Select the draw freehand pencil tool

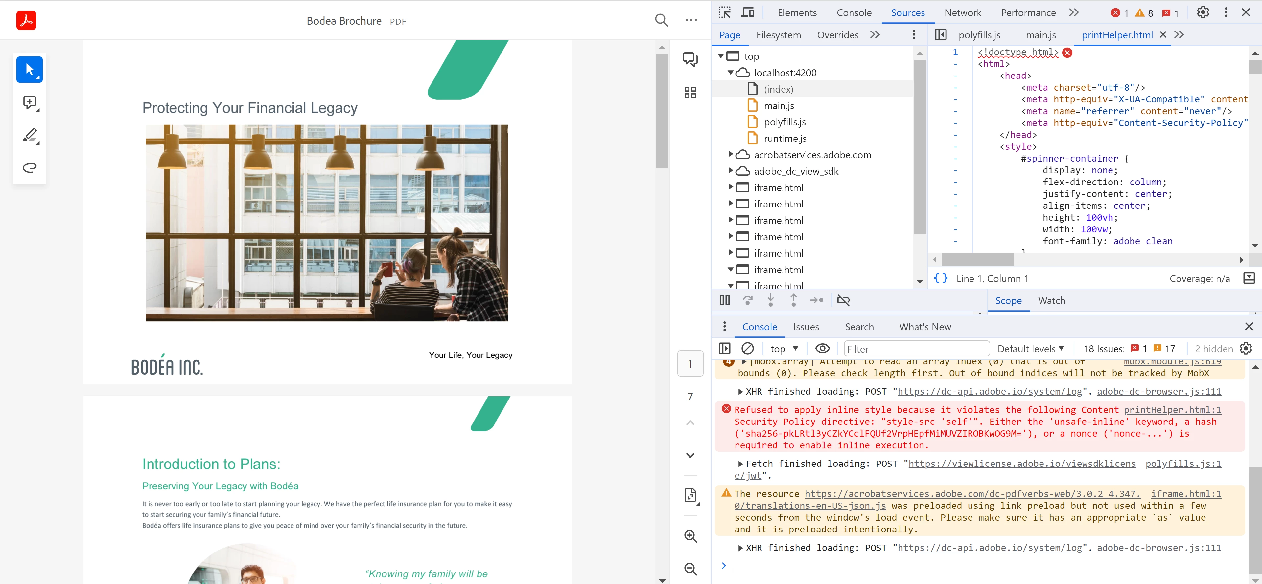(30, 135)
